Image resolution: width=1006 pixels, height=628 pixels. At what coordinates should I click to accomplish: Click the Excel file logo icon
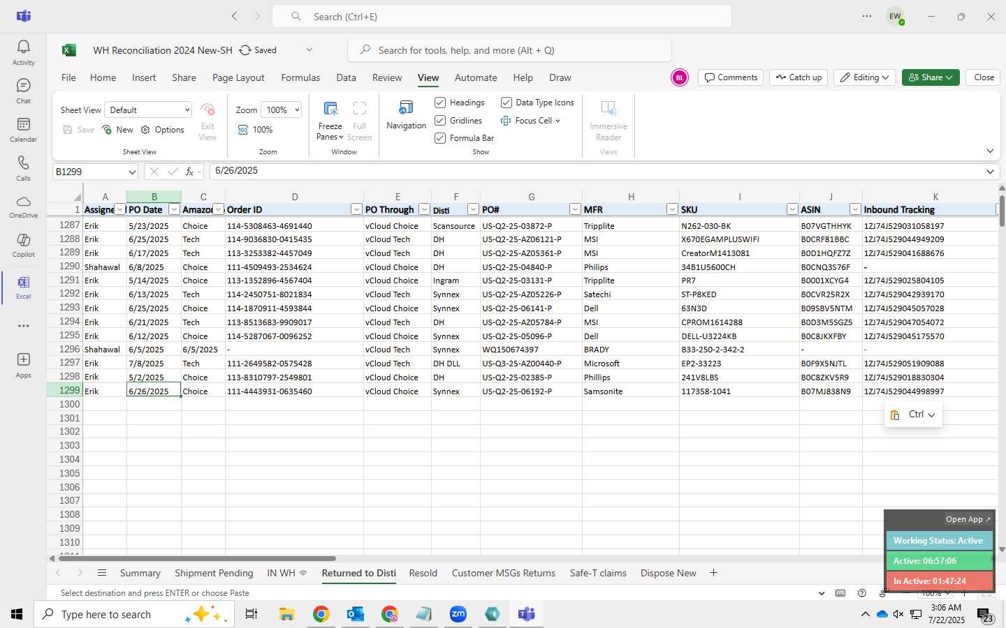(x=68, y=50)
